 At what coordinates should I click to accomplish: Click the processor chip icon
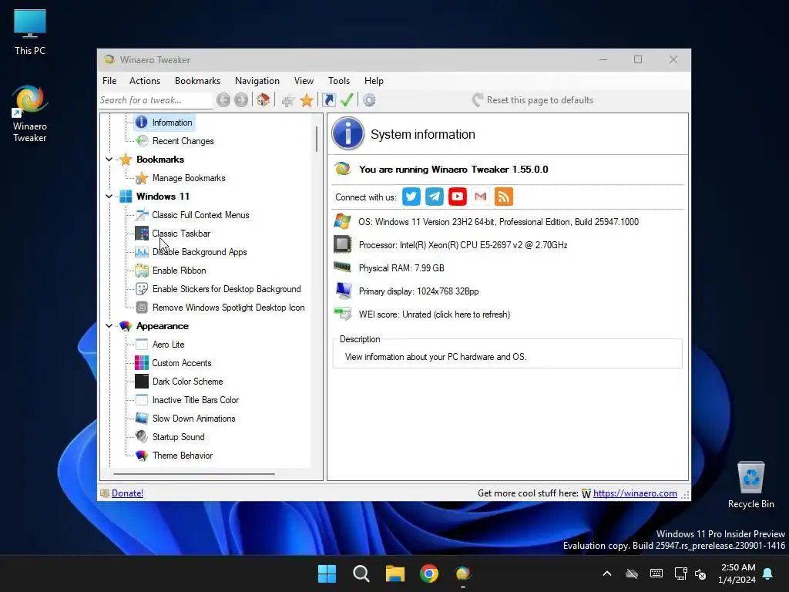(x=343, y=244)
